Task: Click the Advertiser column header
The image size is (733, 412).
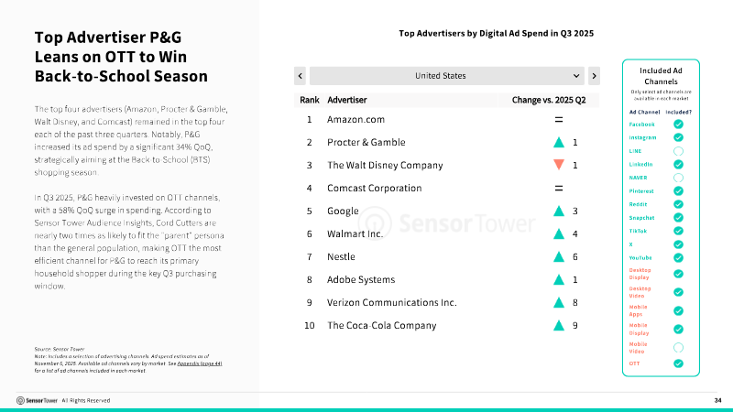Action: (x=347, y=99)
